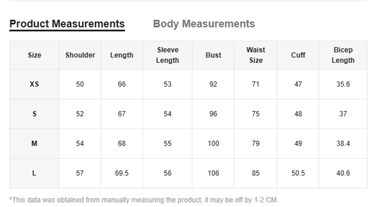This screenshot has width=382, height=207.
Task: Click the XS size row label
Action: coord(34,84)
